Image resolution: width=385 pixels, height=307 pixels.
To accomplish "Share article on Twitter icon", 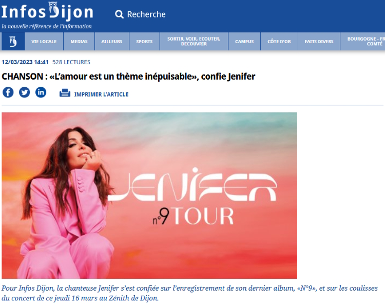I will pyautogui.click(x=24, y=92).
